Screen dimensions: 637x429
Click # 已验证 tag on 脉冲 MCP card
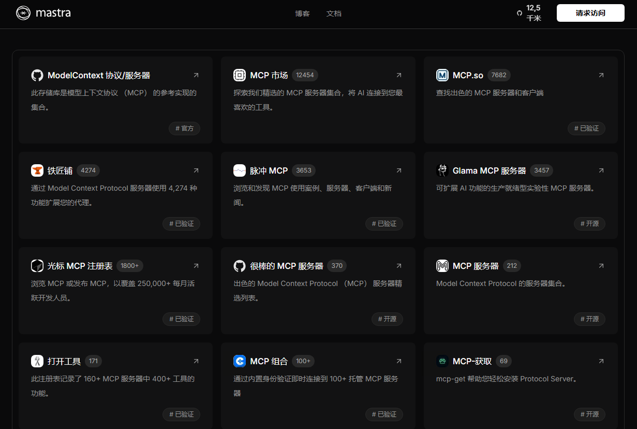tap(384, 224)
